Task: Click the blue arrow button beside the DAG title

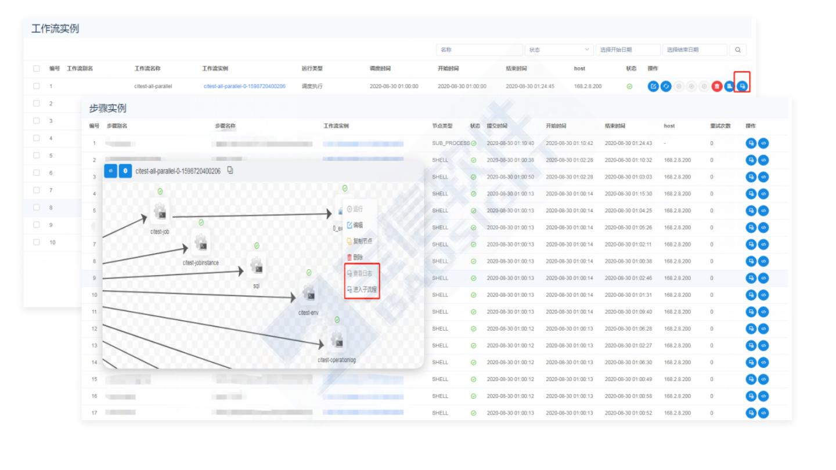Action: (125, 171)
